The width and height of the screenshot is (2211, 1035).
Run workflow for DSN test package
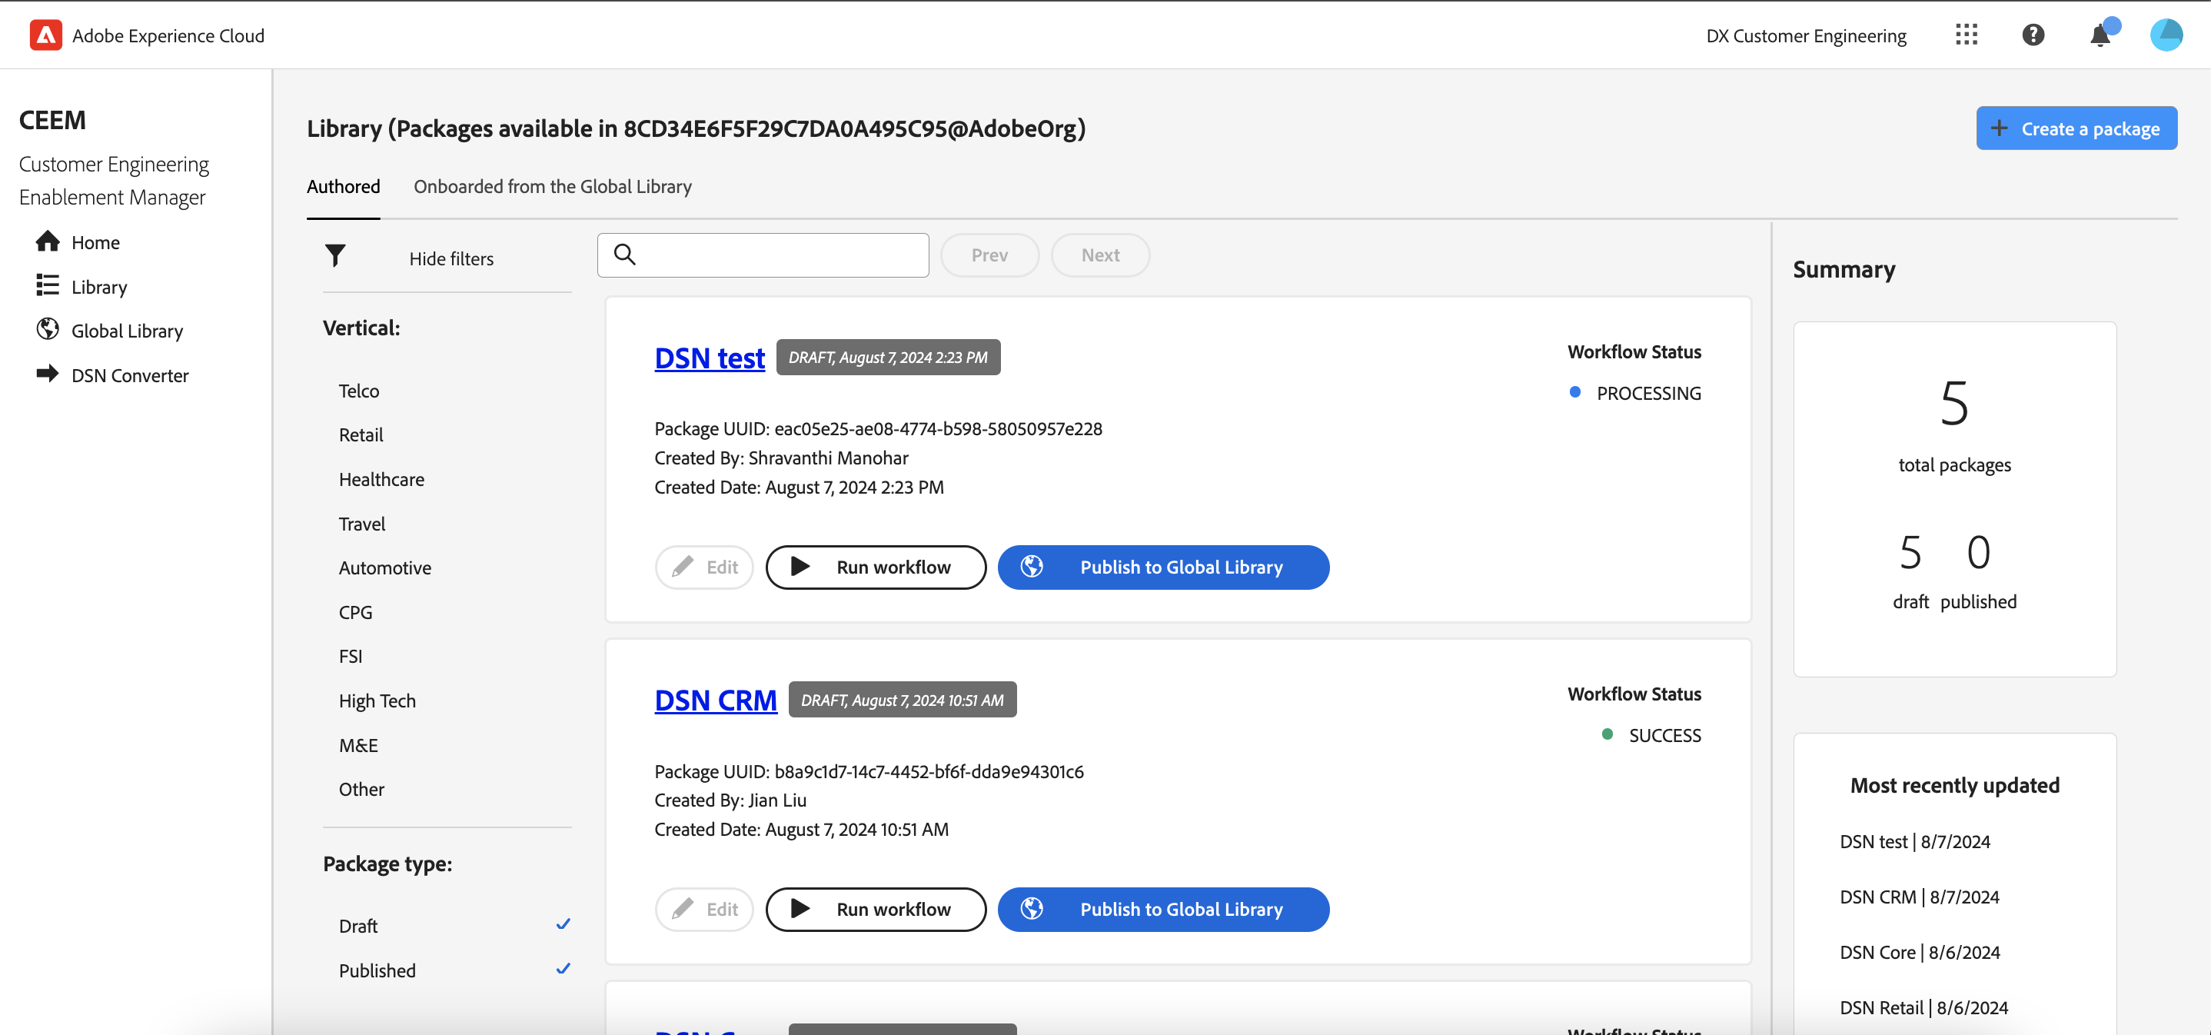pyautogui.click(x=876, y=567)
